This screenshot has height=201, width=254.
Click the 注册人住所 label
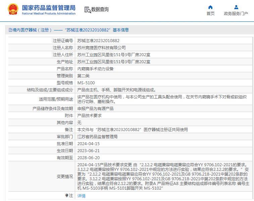pos(63,55)
